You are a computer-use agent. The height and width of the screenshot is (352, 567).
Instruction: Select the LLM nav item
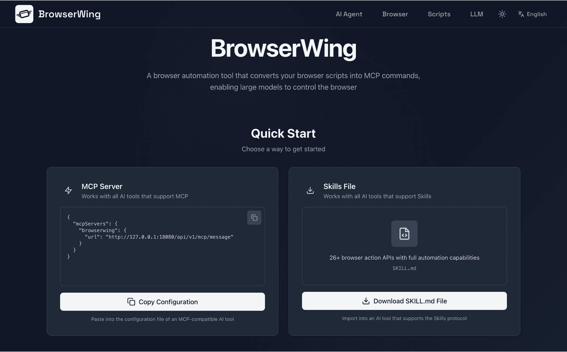tap(477, 14)
